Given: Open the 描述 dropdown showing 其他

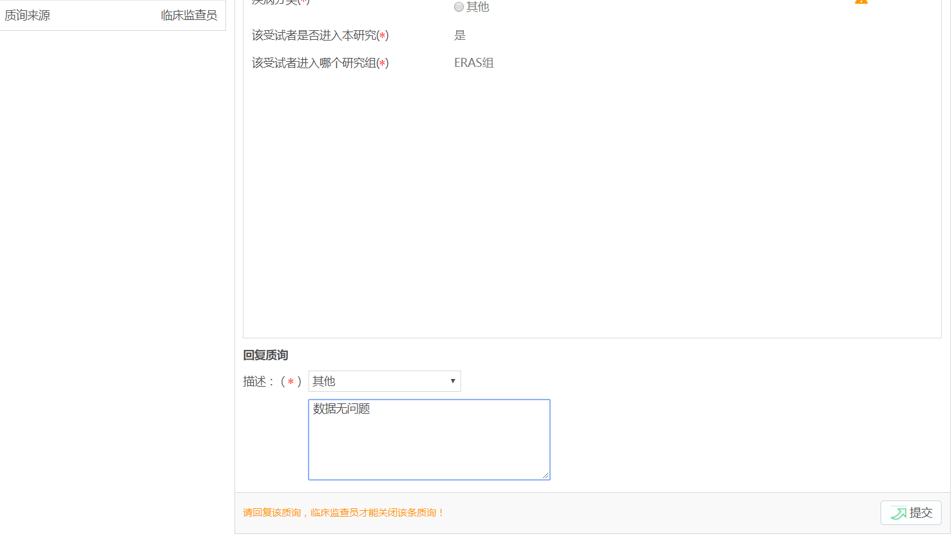Looking at the screenshot, I should pos(385,381).
